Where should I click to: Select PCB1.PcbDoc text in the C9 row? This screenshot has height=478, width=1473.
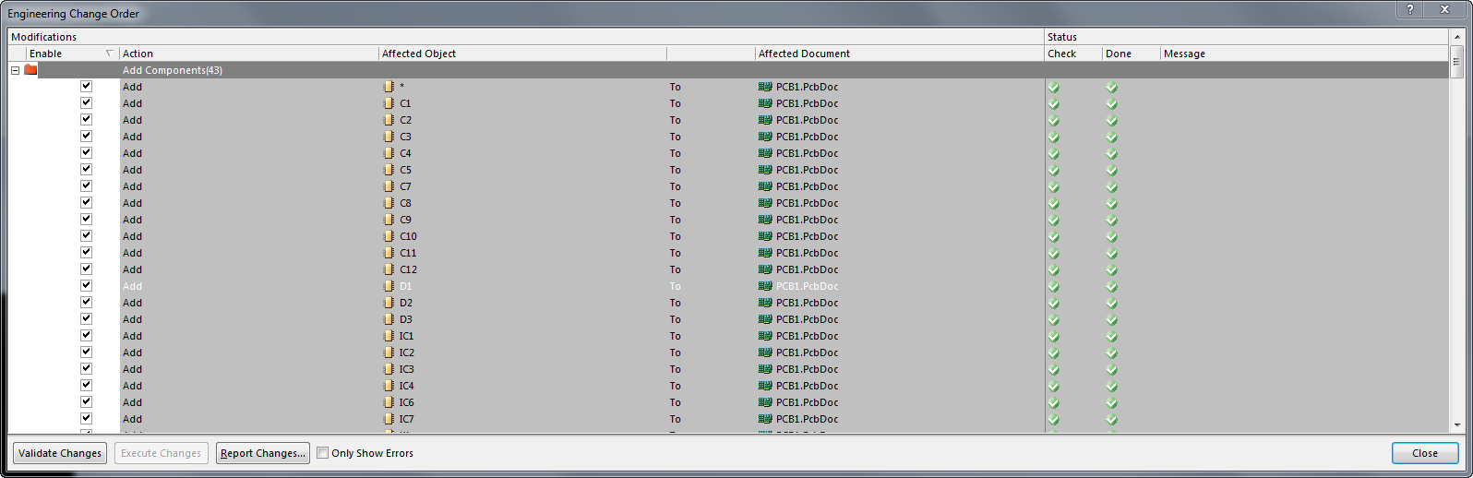(x=808, y=220)
